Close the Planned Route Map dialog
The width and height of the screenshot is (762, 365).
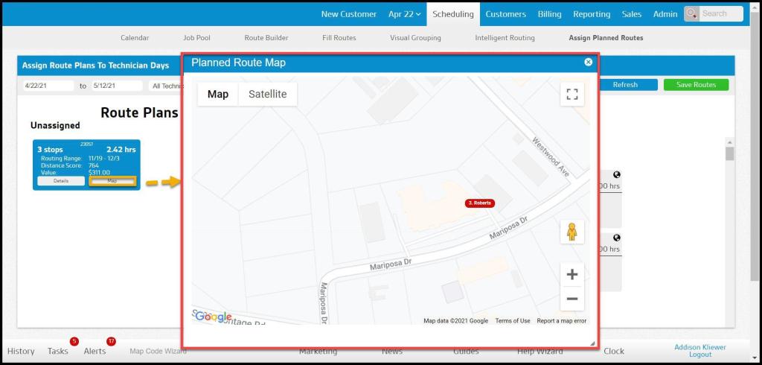pos(589,63)
